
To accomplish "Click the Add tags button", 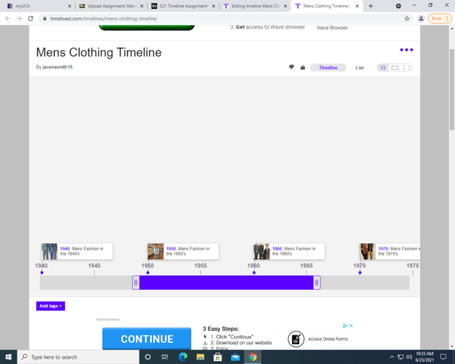I will tap(51, 306).
